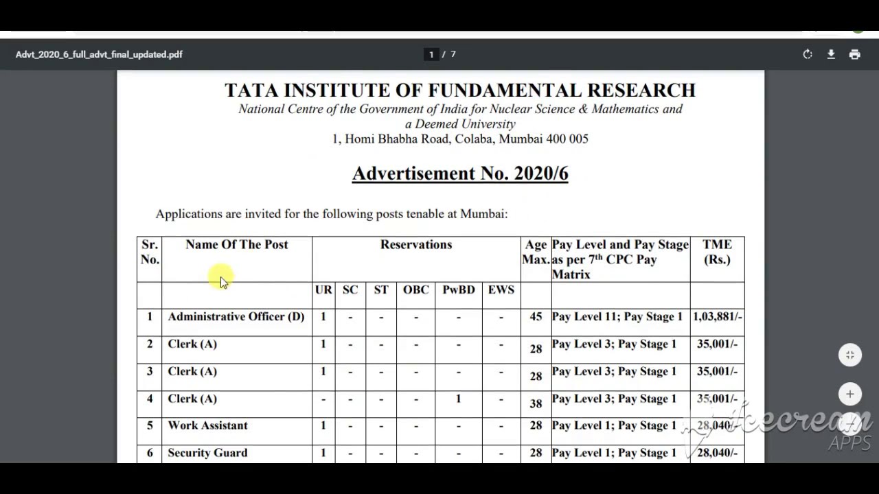Click Security Guard's age 28 cell
The height and width of the screenshot is (494, 879).
(536, 453)
